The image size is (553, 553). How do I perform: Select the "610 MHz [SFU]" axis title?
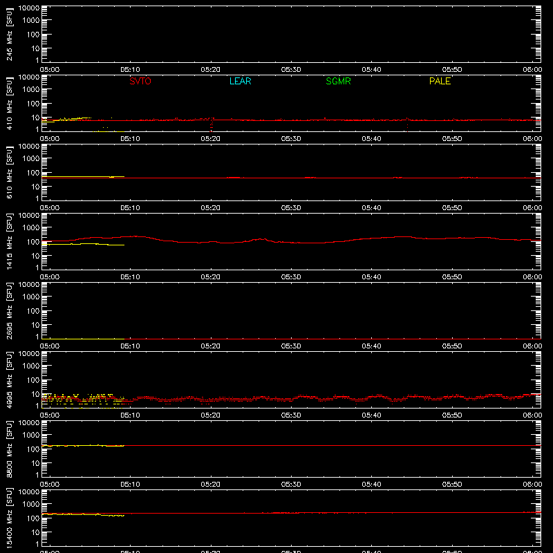click(10, 172)
